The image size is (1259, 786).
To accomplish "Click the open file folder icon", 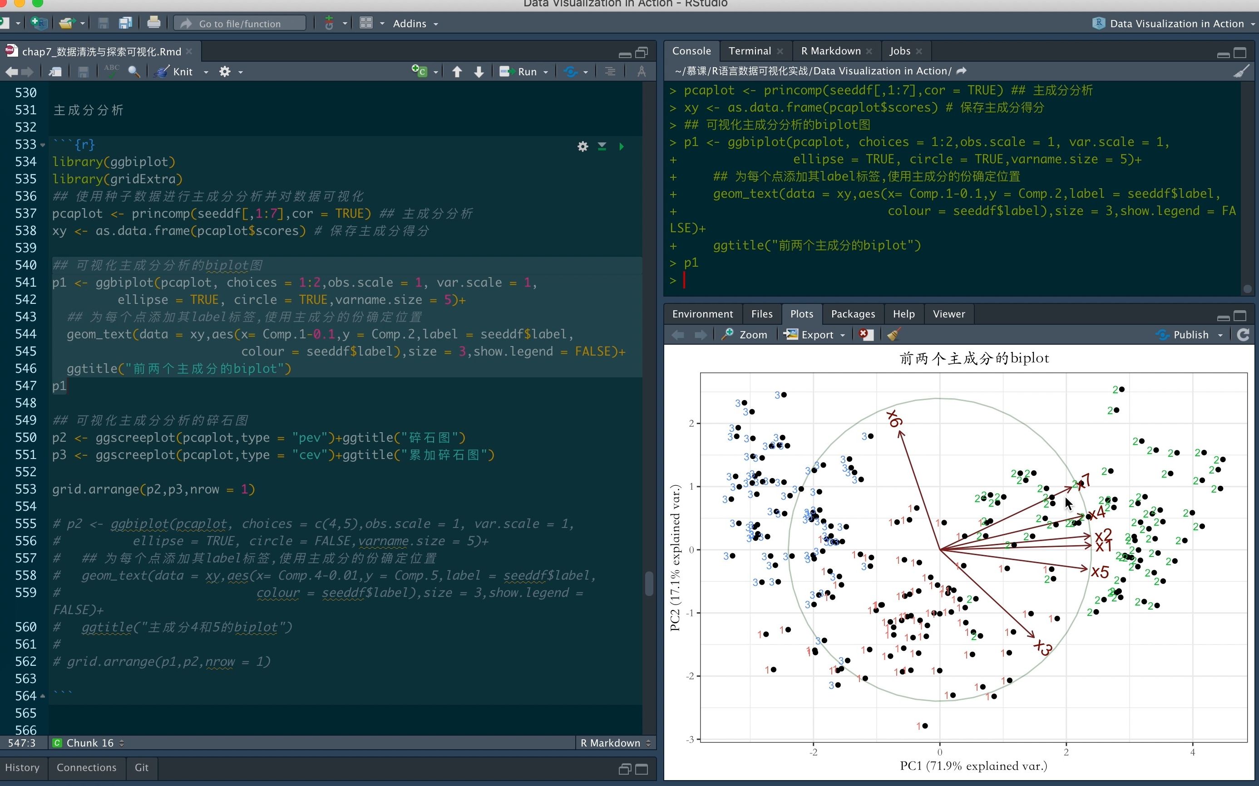I will (x=67, y=23).
